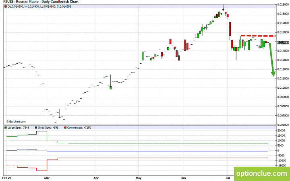
Task: Click the 0.006000 price axis label
Action: pyautogui.click(x=283, y=125)
